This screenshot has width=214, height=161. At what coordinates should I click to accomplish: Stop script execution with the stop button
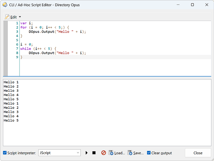pyautogui.click(x=94, y=153)
